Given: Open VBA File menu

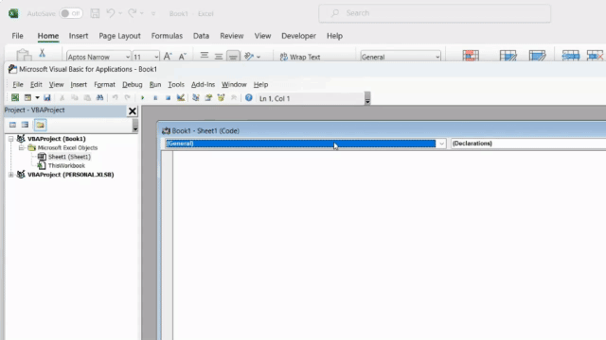Looking at the screenshot, I should click(18, 84).
